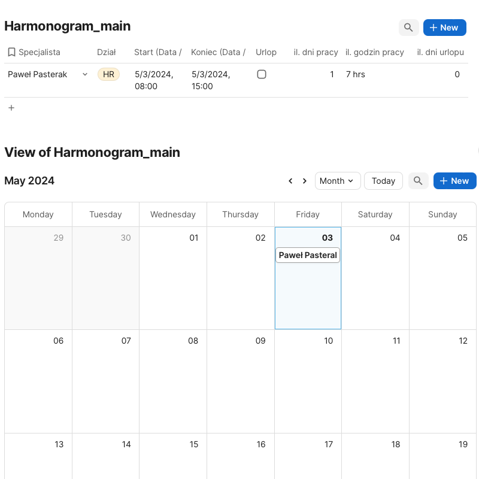The height and width of the screenshot is (479, 479).
Task: Go to previous month with left chevron
Action: coord(290,181)
